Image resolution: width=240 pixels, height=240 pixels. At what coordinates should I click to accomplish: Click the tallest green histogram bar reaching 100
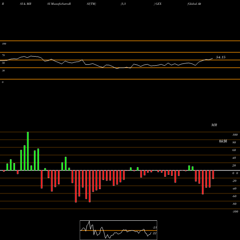click(x=28, y=151)
